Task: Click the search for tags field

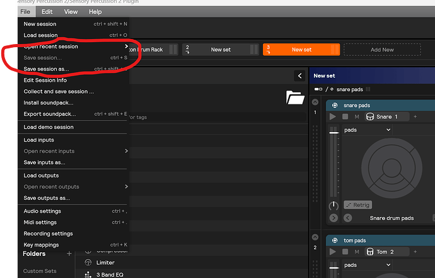Action: (216, 117)
